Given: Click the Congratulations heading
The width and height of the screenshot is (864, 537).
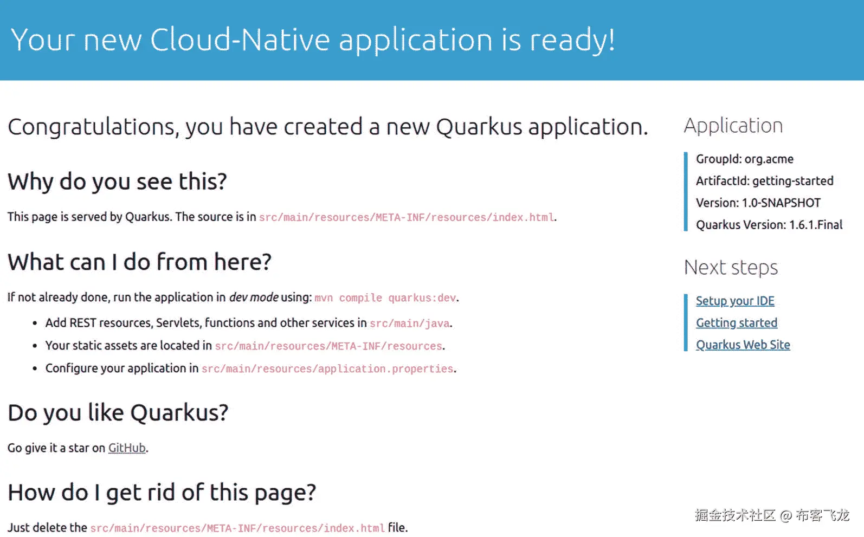Looking at the screenshot, I should point(328,127).
